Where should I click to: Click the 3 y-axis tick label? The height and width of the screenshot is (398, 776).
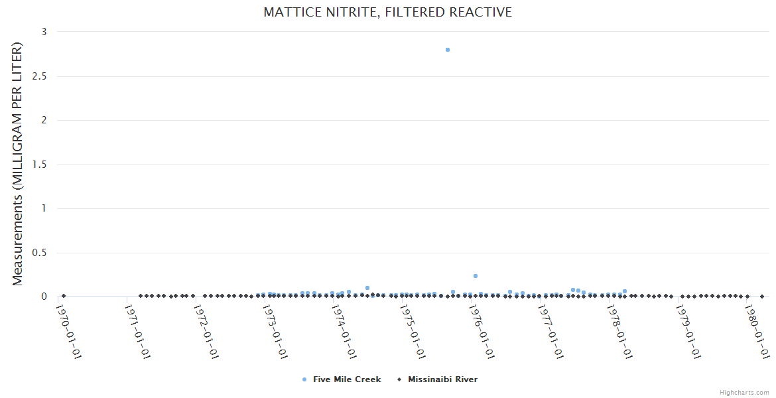pyautogui.click(x=43, y=32)
